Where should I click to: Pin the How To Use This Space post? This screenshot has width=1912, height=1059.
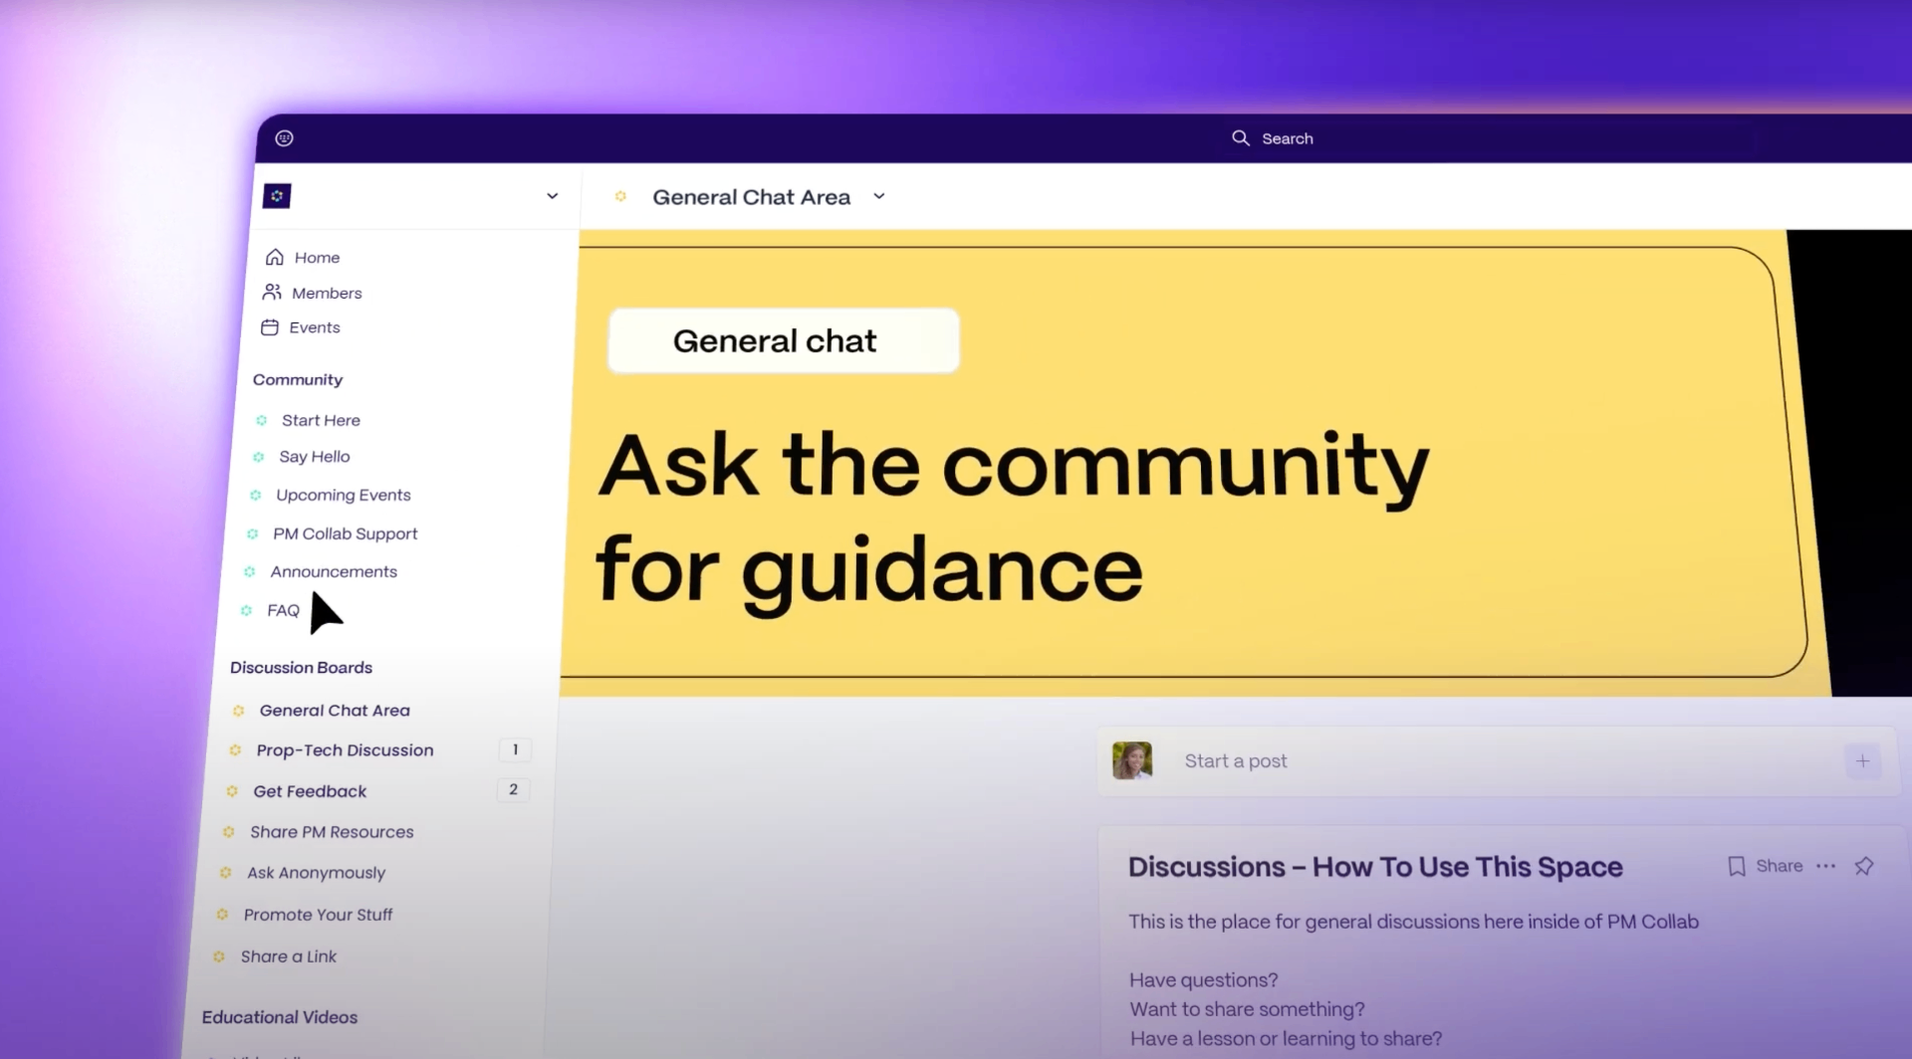pos(1863,866)
